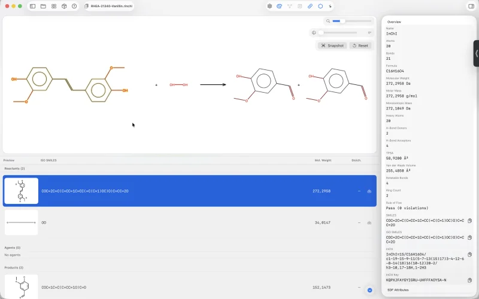
Task: Select the RHEA-21340-Vanillin.rinchi file tab
Action: point(109,6)
